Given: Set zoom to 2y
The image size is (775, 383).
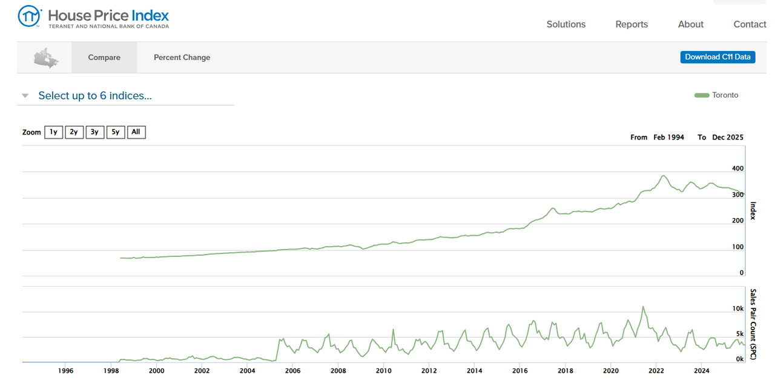Looking at the screenshot, I should click(x=74, y=132).
